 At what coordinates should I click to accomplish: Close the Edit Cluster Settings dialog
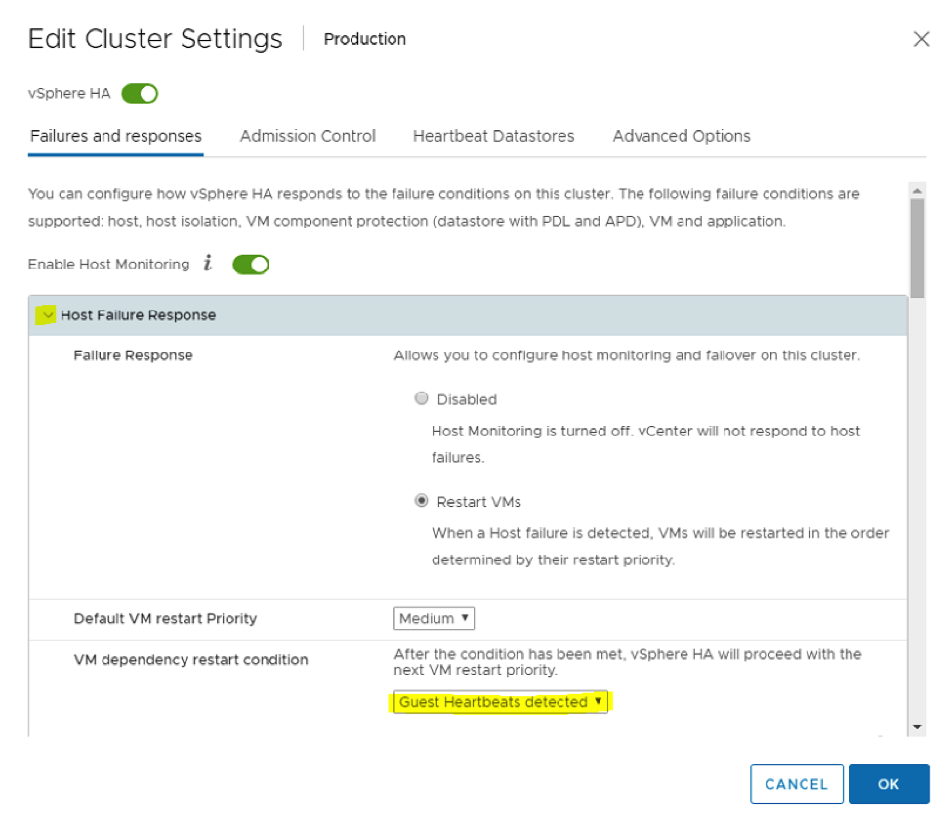tap(920, 39)
